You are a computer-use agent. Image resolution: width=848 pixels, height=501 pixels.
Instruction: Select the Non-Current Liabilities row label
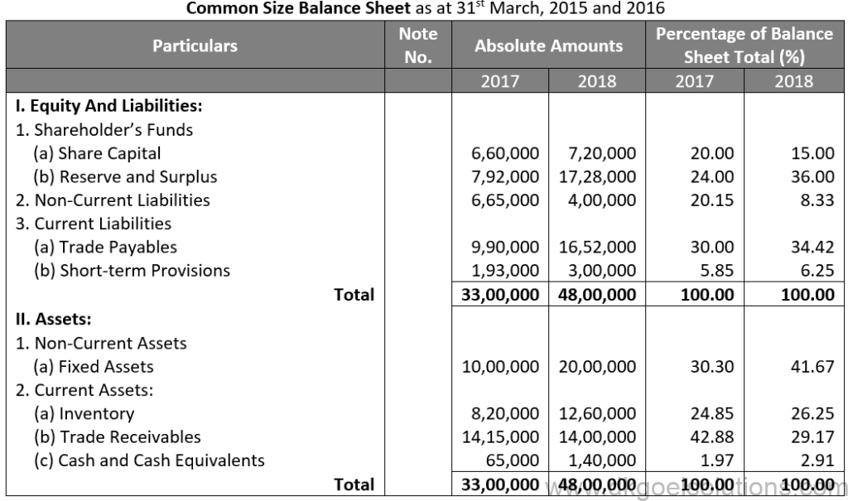(x=113, y=200)
